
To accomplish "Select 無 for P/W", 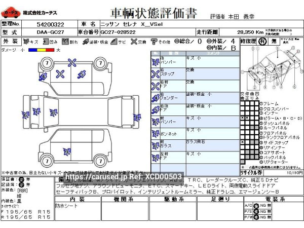I will click(x=269, y=217).
